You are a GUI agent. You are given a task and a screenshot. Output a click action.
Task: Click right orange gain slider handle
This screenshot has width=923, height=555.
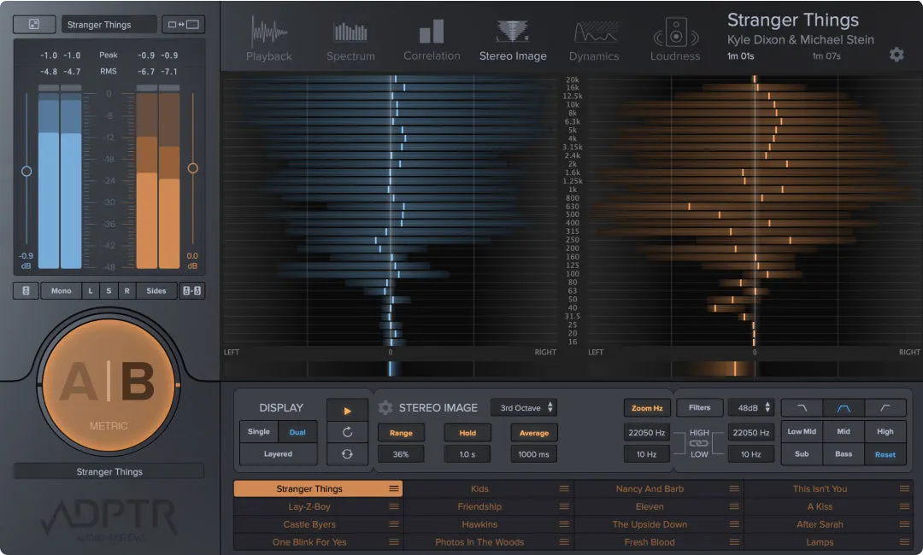pyautogui.click(x=192, y=168)
